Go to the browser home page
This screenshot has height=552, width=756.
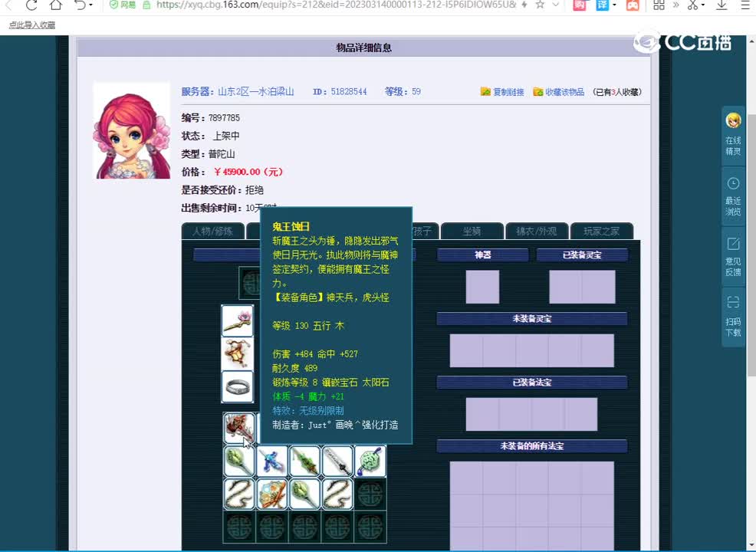click(57, 5)
